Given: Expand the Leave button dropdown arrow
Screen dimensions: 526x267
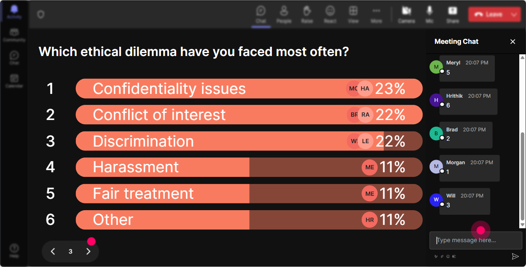Looking at the screenshot, I should click(x=514, y=14).
